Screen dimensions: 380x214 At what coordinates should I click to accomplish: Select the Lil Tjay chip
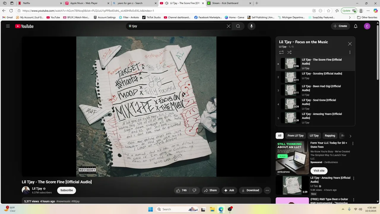pos(314,136)
